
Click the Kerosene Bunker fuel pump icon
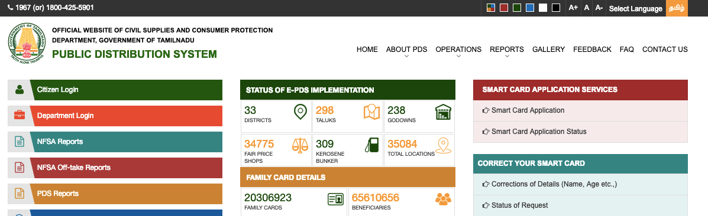pos(371,145)
